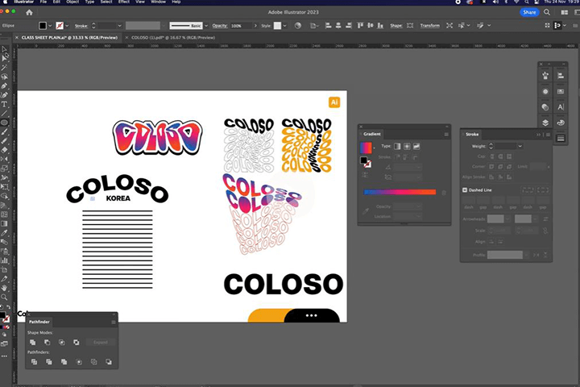This screenshot has width=580, height=387.
Task: Click Horizontal Align Center in the control bar
Action: pos(338,26)
